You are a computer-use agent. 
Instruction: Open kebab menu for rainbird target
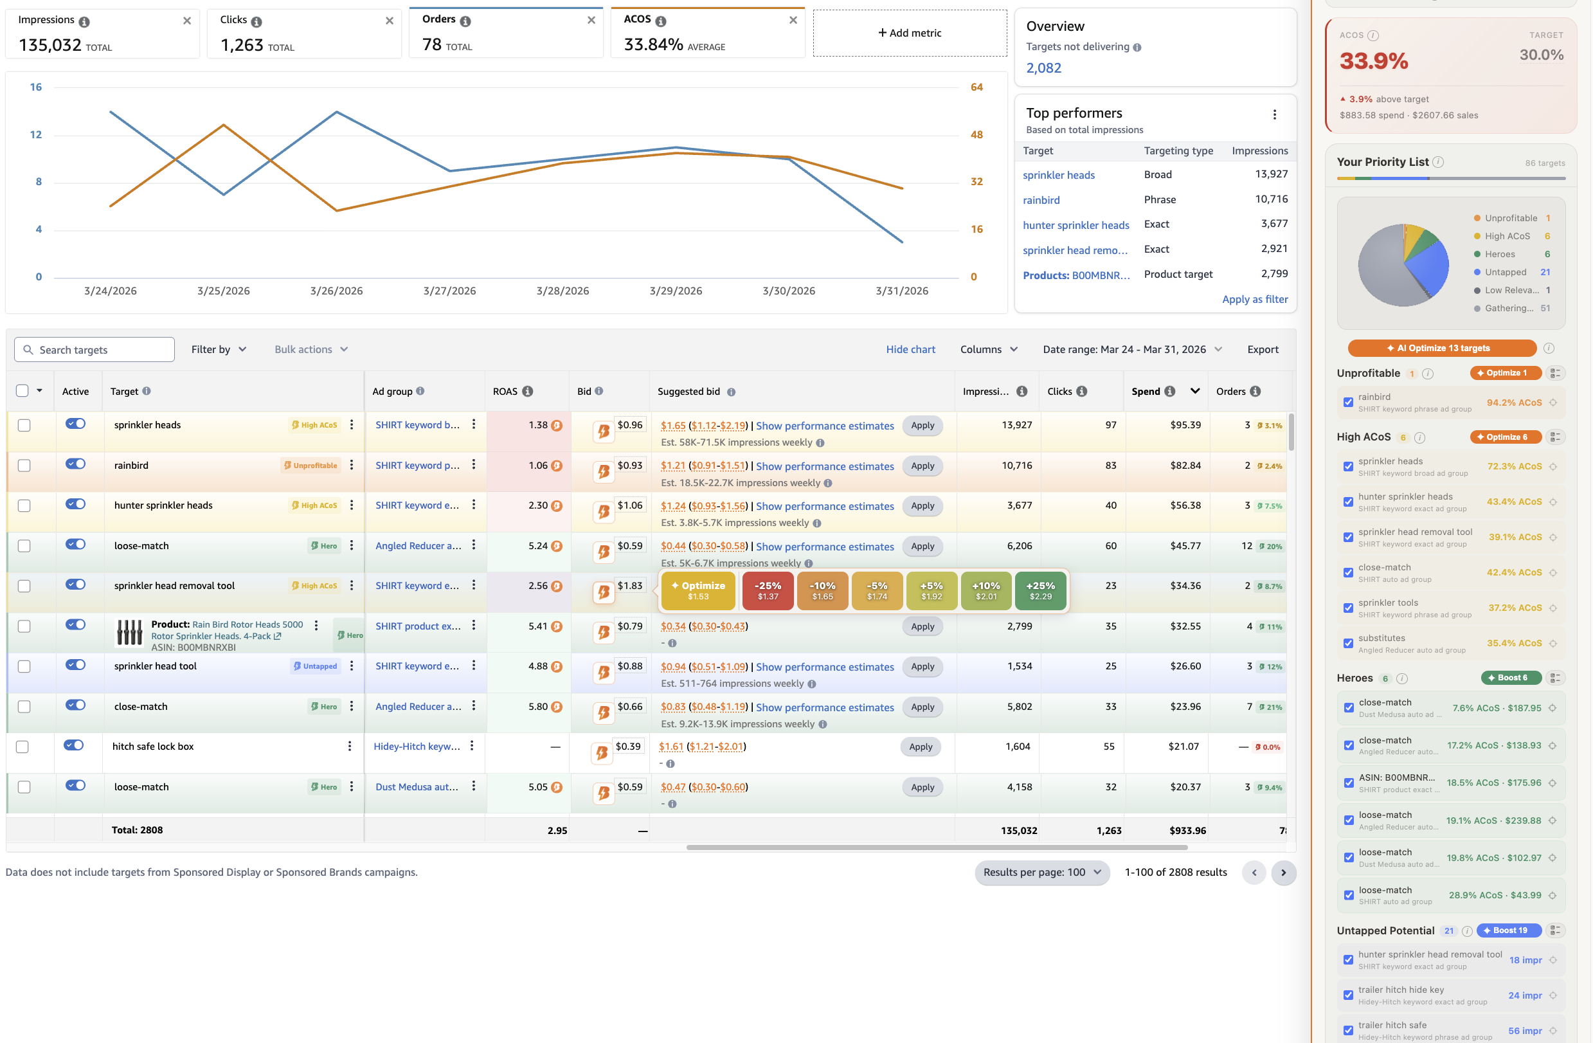pyautogui.click(x=352, y=465)
